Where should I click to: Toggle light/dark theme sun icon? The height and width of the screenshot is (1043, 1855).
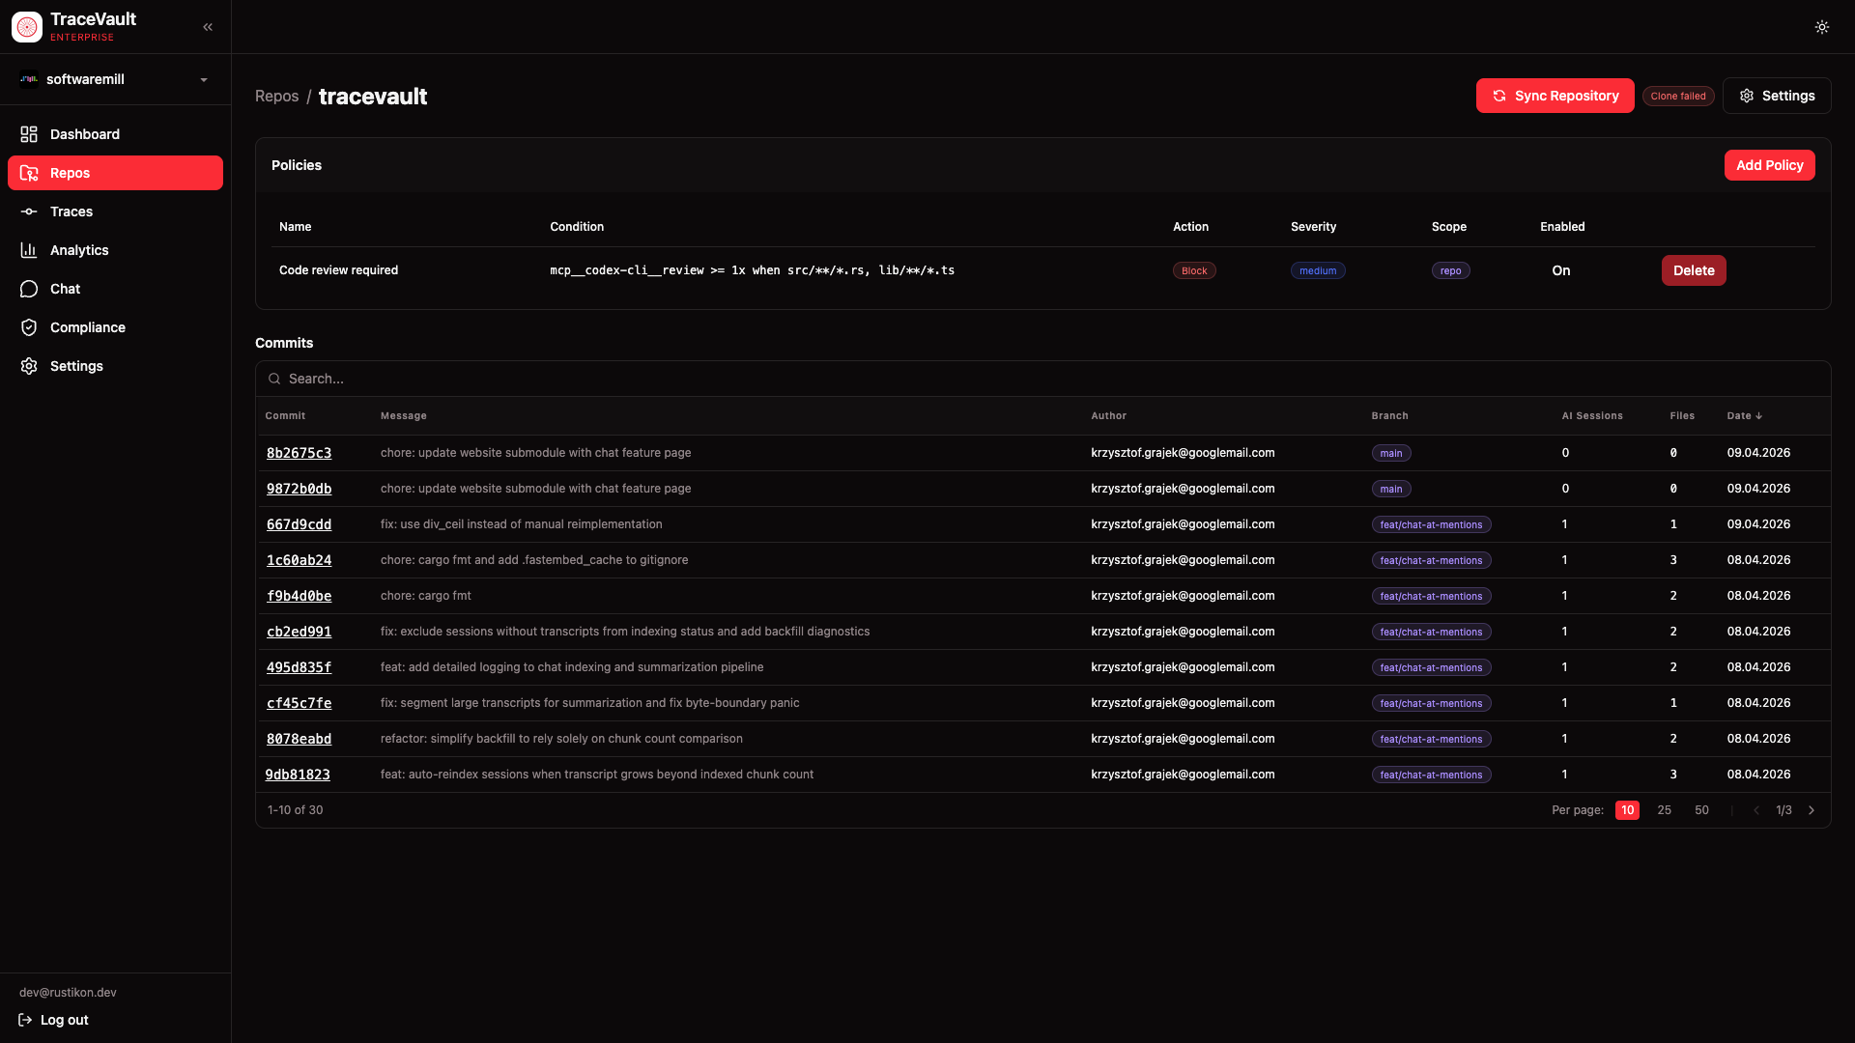pos(1821,27)
